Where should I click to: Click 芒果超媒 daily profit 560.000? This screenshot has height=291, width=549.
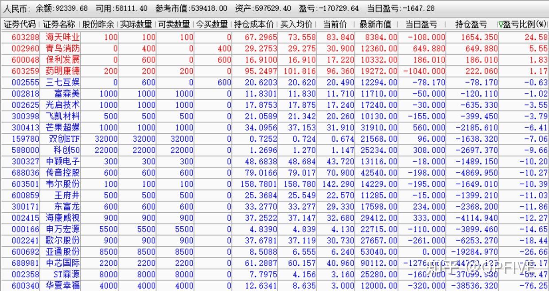429,128
